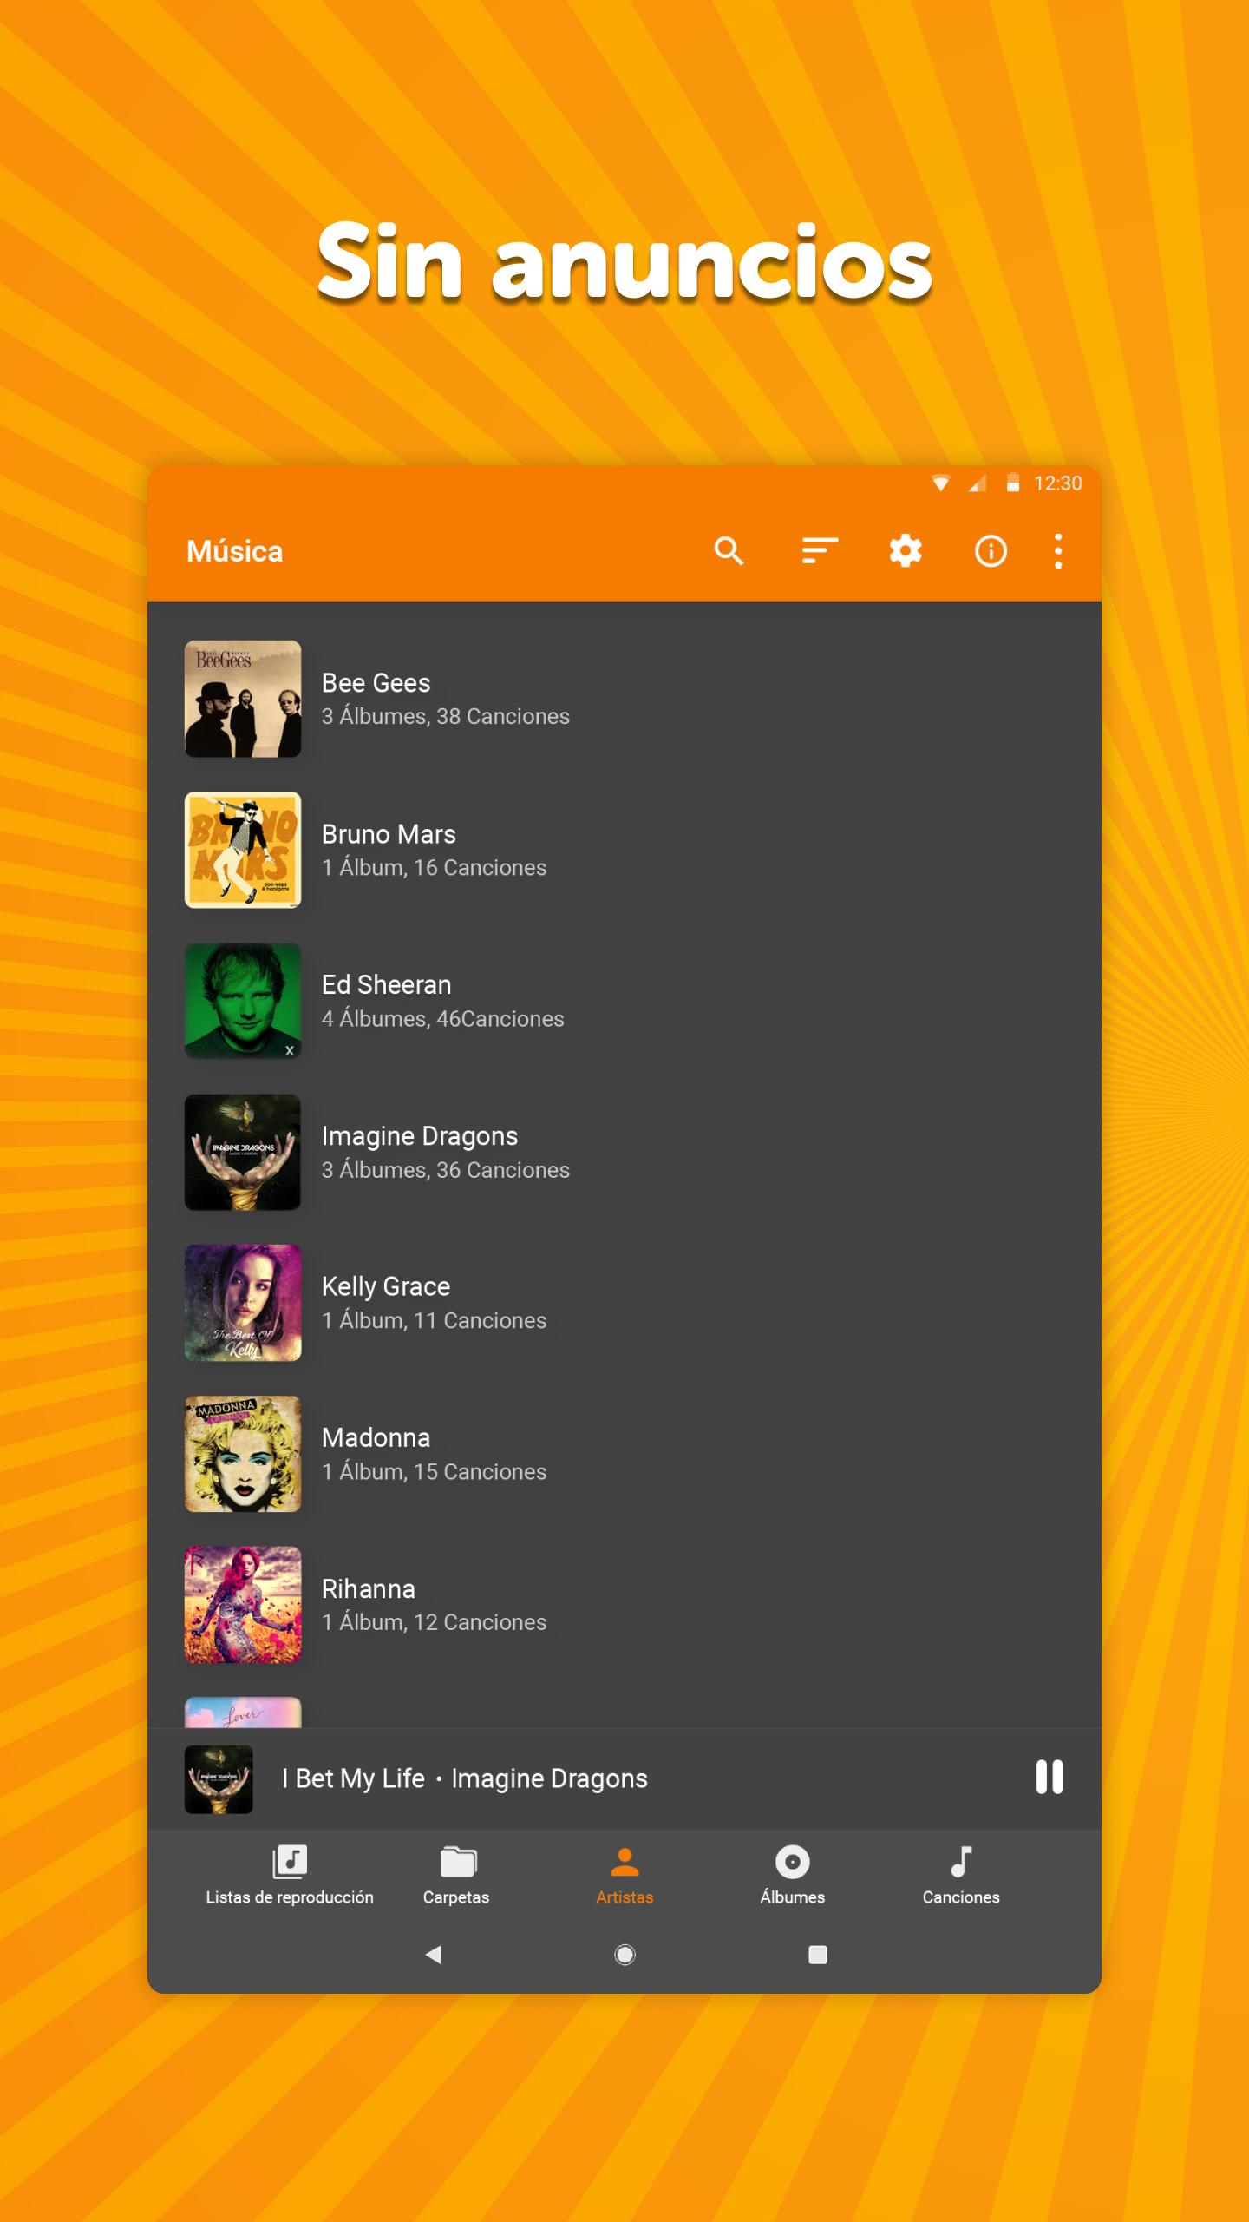Go to the Canciones tab
Screen dimensions: 1249x2222
coord(961,1875)
